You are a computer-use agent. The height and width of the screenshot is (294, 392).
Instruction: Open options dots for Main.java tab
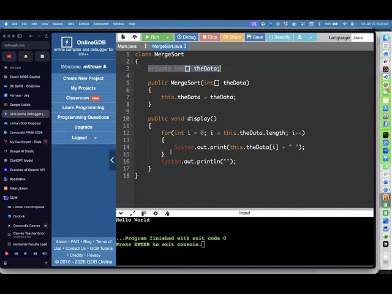click(x=146, y=46)
